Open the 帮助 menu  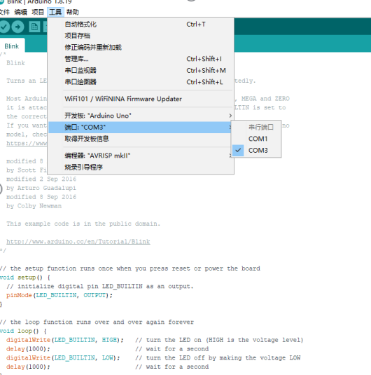[72, 12]
